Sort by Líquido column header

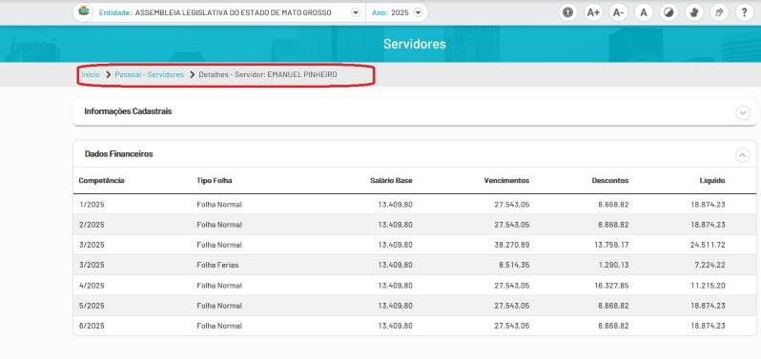pyautogui.click(x=712, y=181)
